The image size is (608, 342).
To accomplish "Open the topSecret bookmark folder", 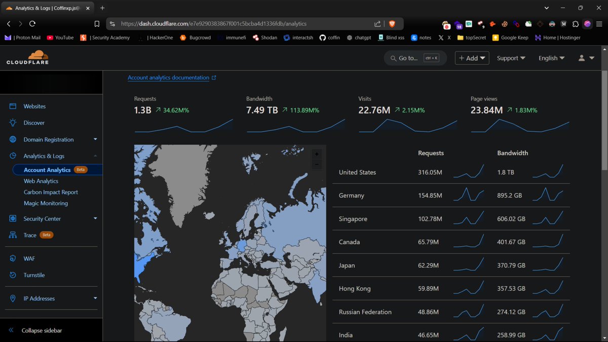I will [x=472, y=37].
